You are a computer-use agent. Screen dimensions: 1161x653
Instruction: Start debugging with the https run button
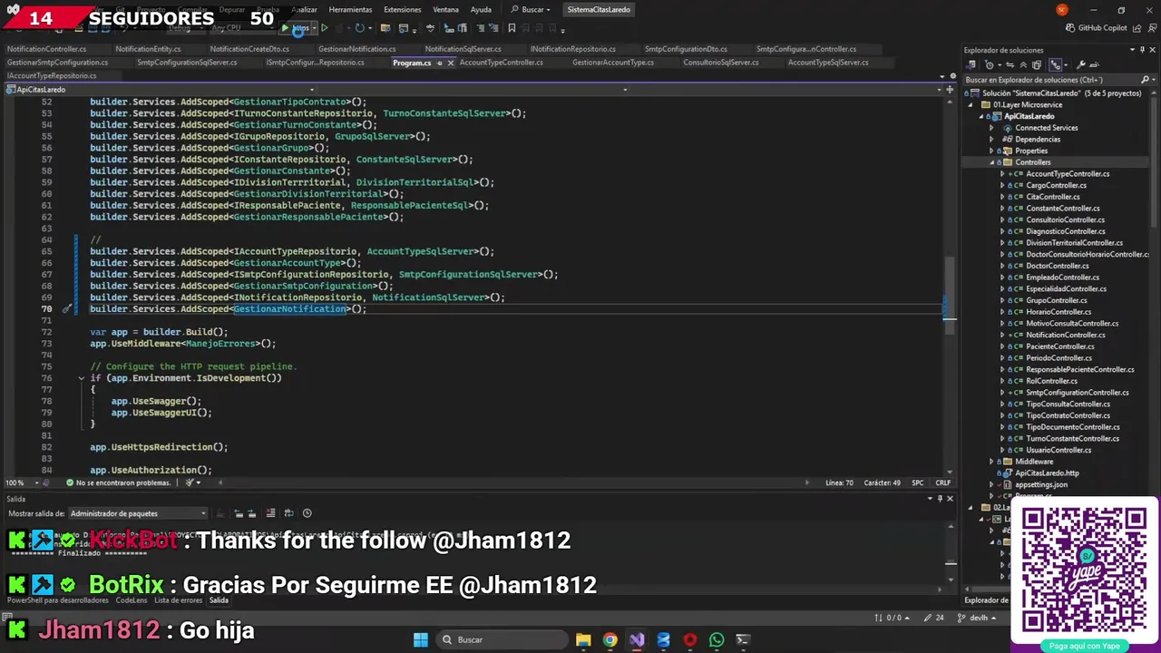[x=295, y=28]
